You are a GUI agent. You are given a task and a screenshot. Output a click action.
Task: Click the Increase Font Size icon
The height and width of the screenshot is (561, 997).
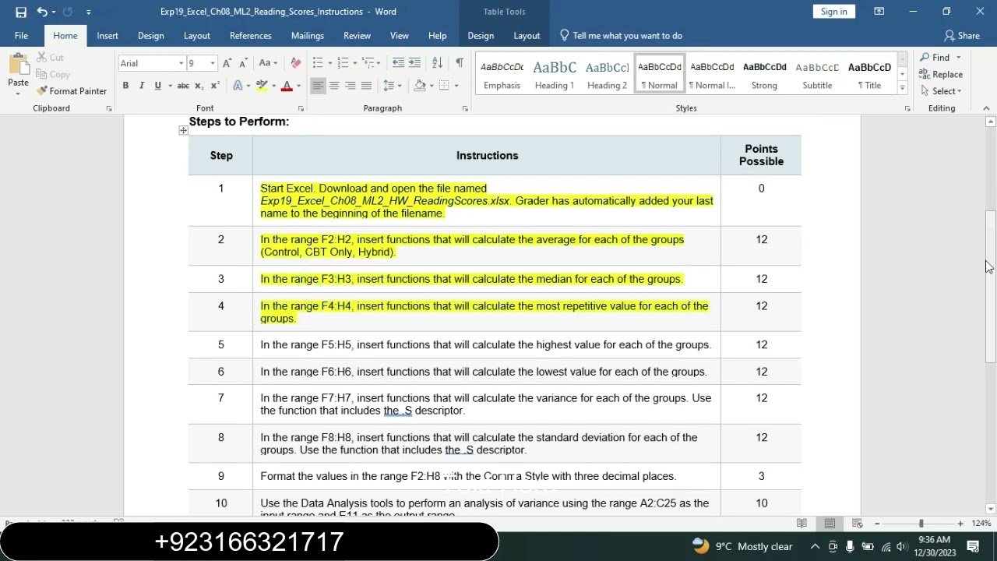[227, 63]
